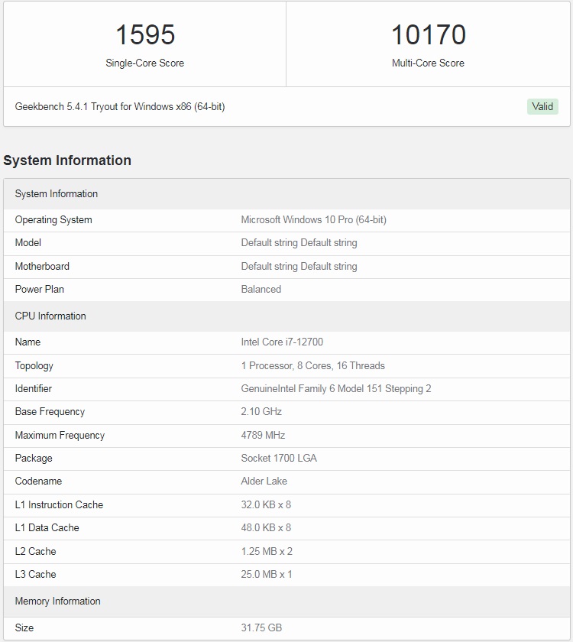Click the Single-Core Score label

point(145,63)
